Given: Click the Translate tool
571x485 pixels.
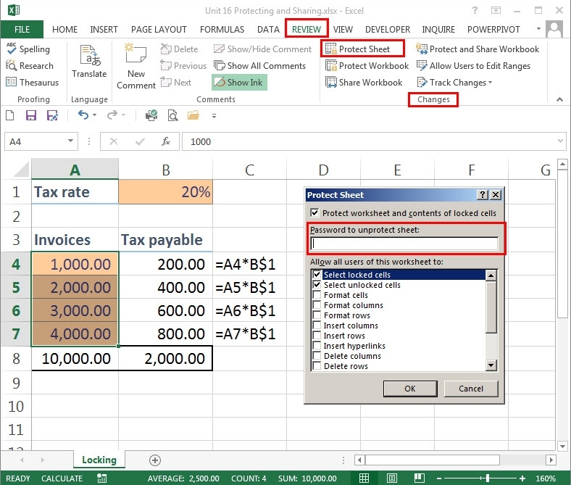Looking at the screenshot, I should (x=89, y=61).
